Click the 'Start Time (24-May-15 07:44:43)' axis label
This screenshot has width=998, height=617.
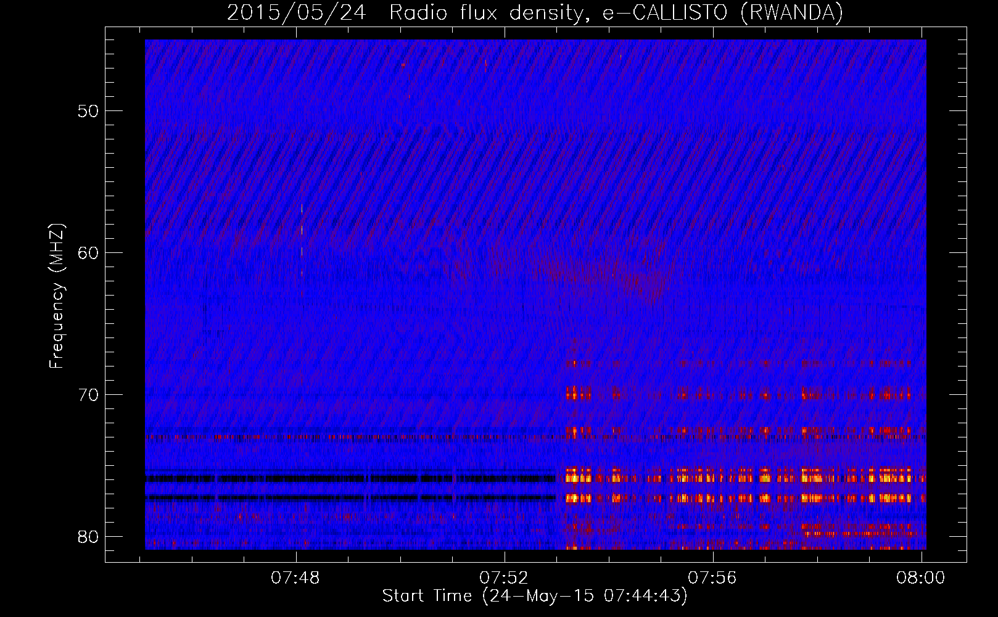click(x=535, y=596)
